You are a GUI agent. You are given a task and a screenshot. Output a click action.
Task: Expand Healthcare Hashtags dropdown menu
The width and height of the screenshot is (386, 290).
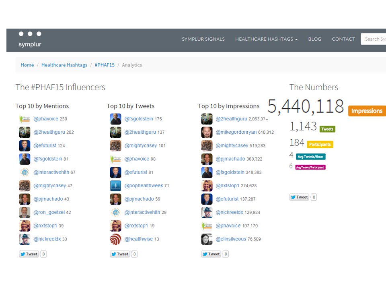pos(266,39)
